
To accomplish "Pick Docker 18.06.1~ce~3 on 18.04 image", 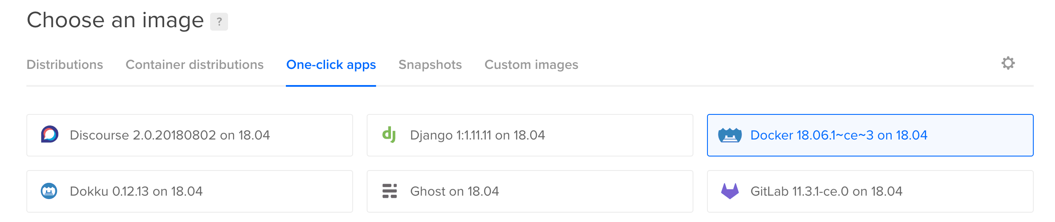I will coord(870,135).
